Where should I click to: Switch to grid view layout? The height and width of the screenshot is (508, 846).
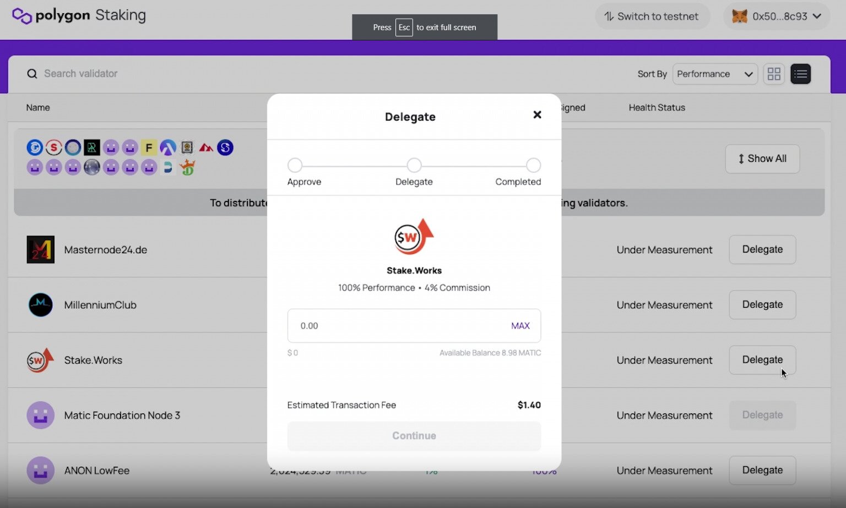[774, 74]
